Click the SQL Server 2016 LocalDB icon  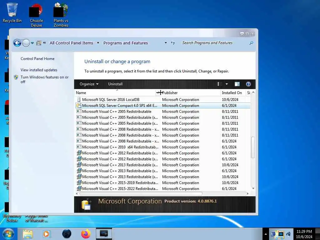(79, 99)
